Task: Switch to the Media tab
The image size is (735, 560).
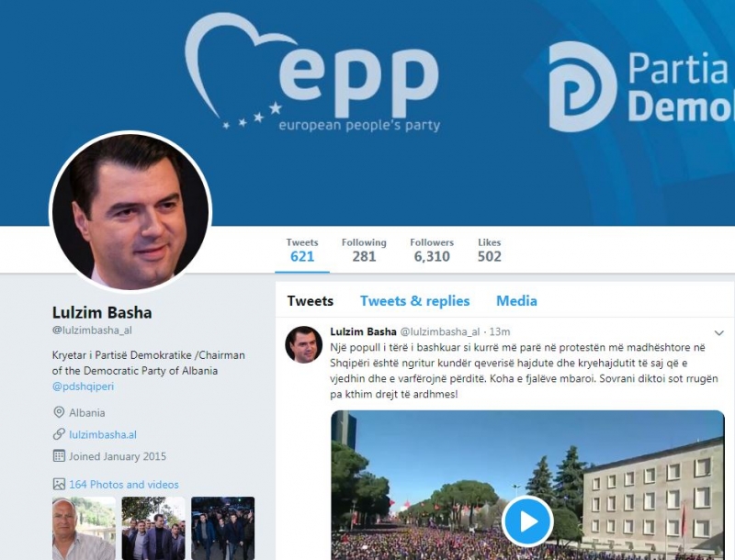Action: click(x=516, y=301)
